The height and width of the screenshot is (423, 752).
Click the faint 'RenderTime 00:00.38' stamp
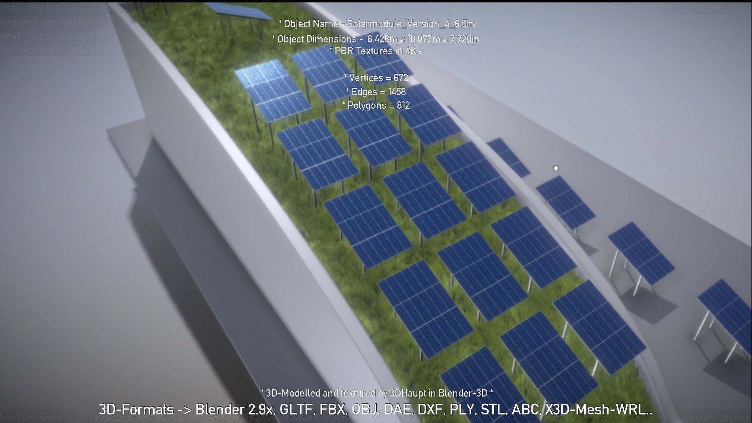(53, 22)
